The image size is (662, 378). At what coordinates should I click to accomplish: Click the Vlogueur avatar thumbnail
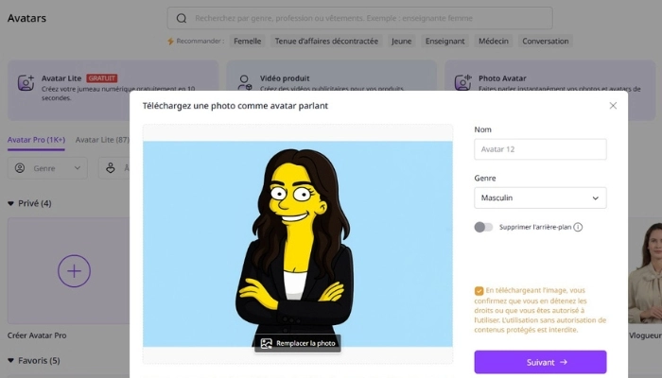[645, 271]
